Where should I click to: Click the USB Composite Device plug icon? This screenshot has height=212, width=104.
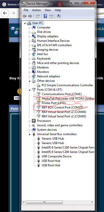[39, 156]
